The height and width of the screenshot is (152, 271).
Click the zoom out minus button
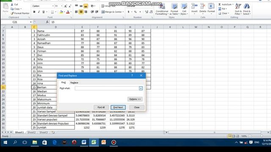(x=250, y=136)
